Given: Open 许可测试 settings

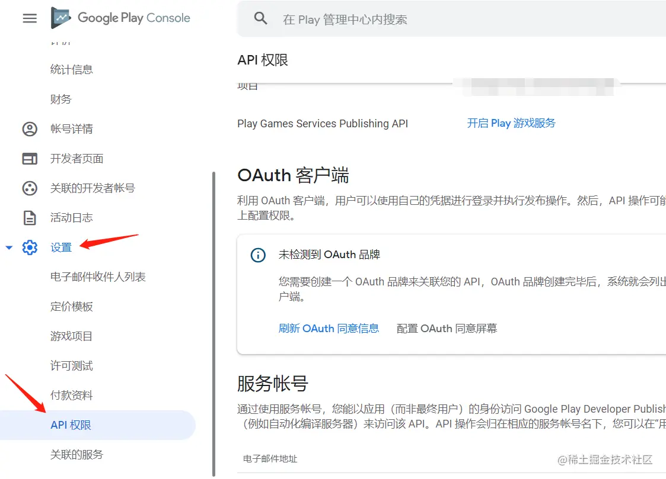Looking at the screenshot, I should (x=71, y=366).
